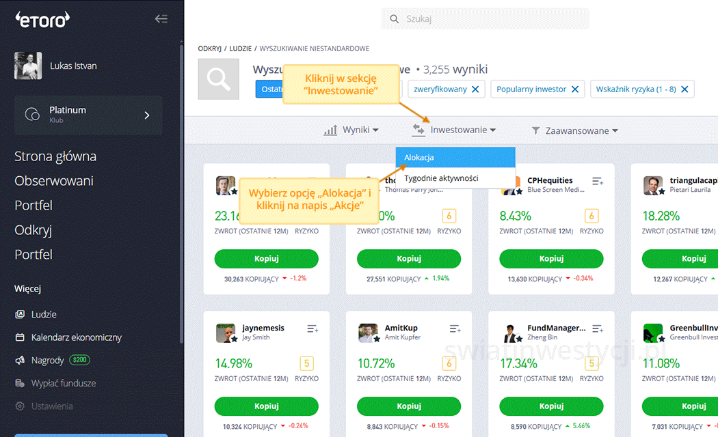
Task: Open the jaynemesis avatar
Action: (226, 333)
